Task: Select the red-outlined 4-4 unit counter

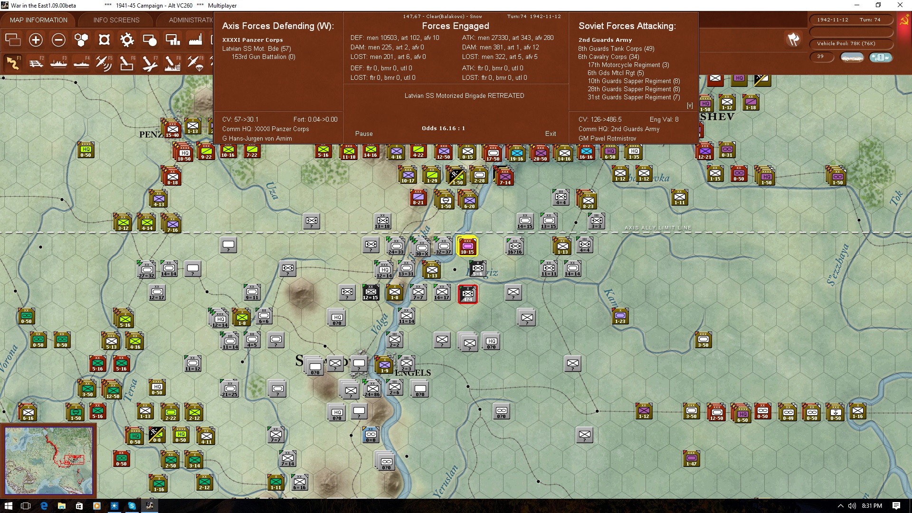Action: [468, 294]
